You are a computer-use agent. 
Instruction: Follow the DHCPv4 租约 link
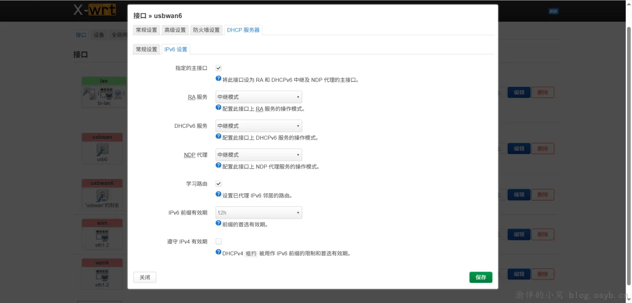pos(251,253)
